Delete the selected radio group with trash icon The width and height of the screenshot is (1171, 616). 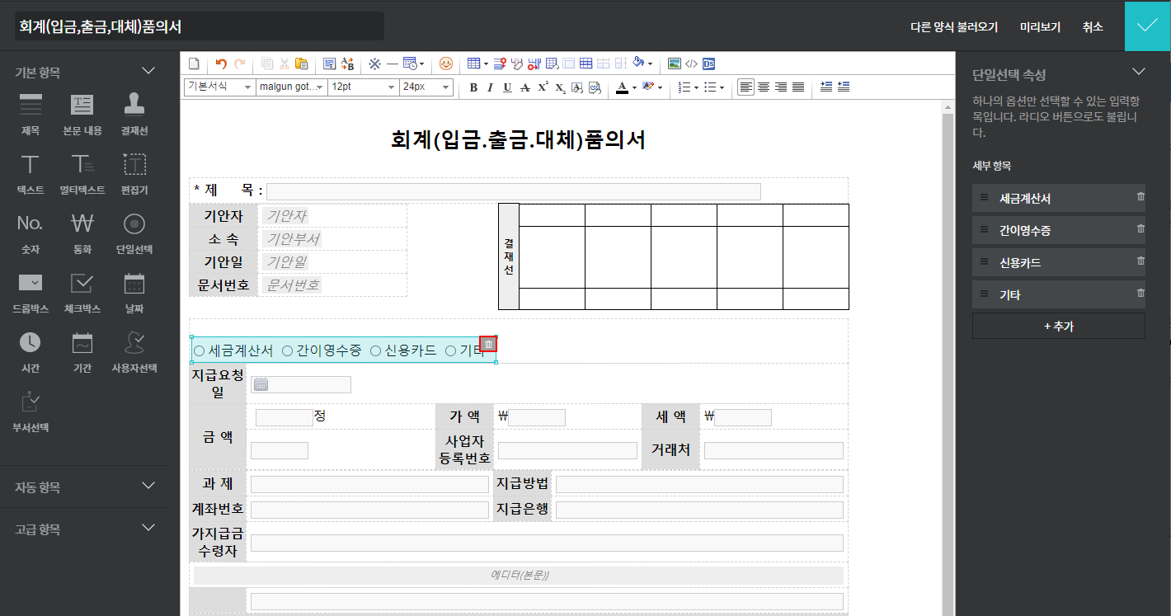488,344
